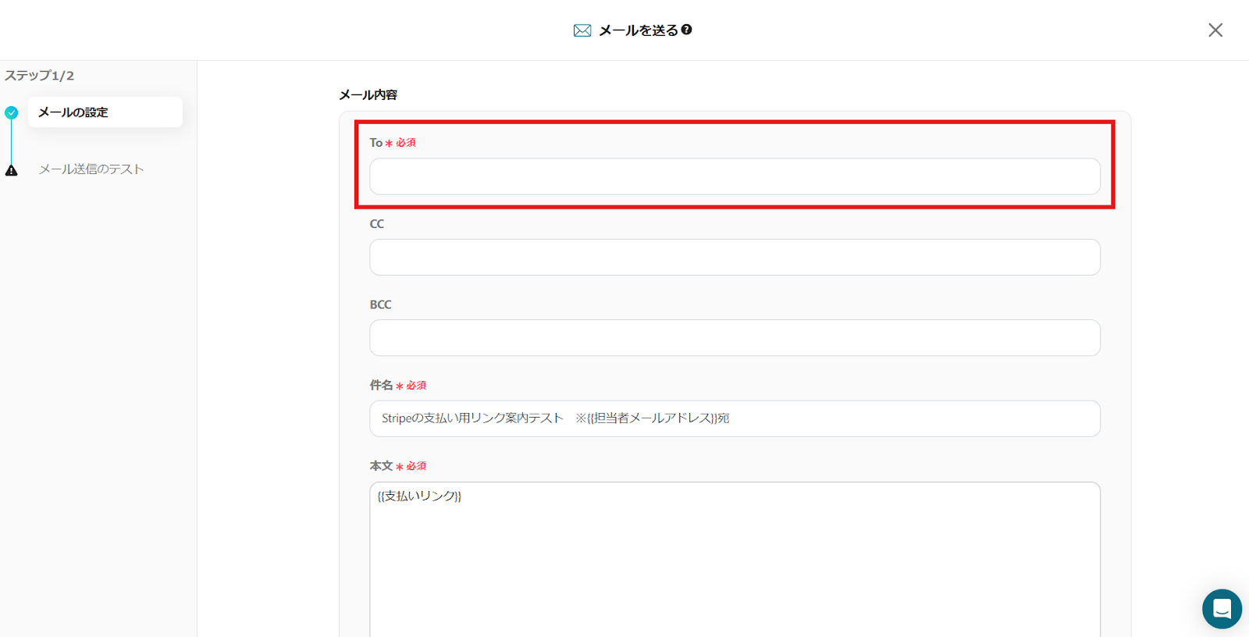Open help via the question mark icon

(x=686, y=30)
